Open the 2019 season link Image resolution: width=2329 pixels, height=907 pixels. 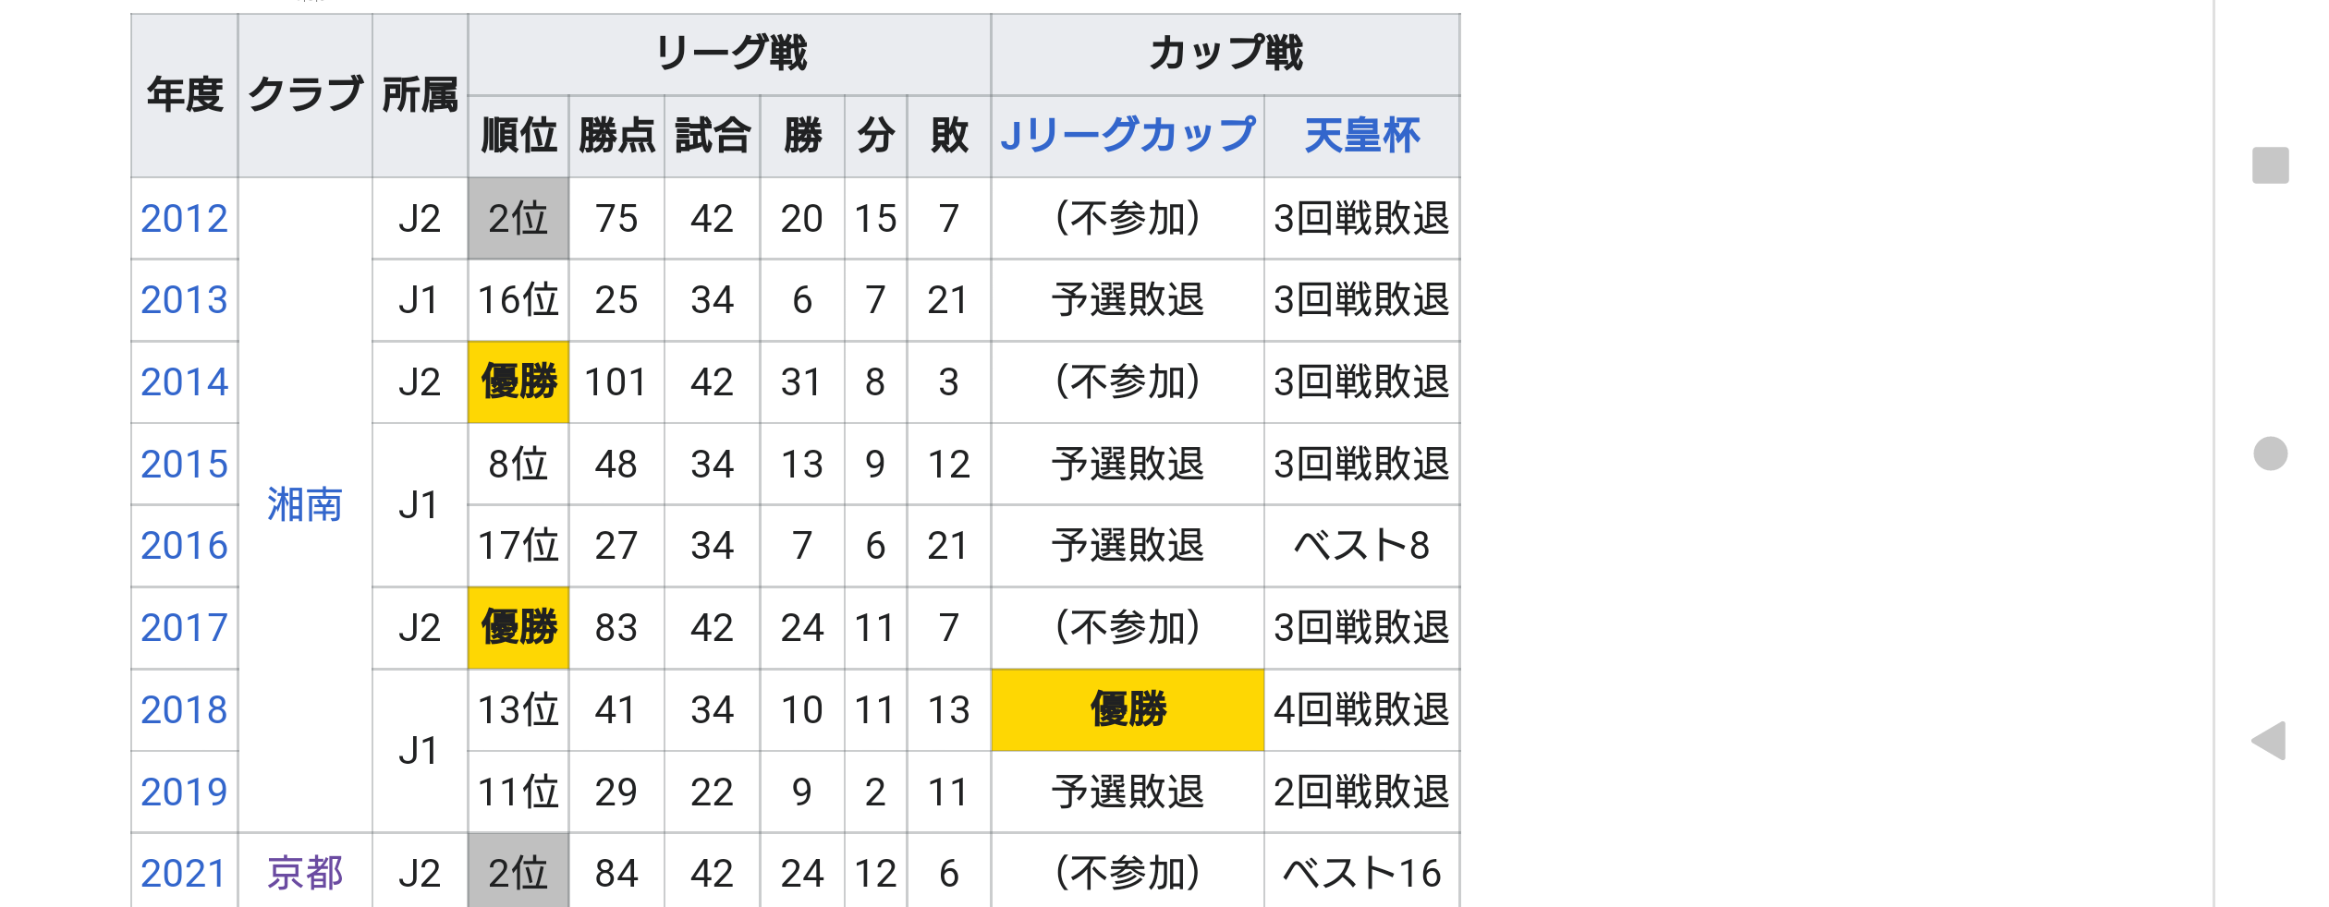click(184, 792)
